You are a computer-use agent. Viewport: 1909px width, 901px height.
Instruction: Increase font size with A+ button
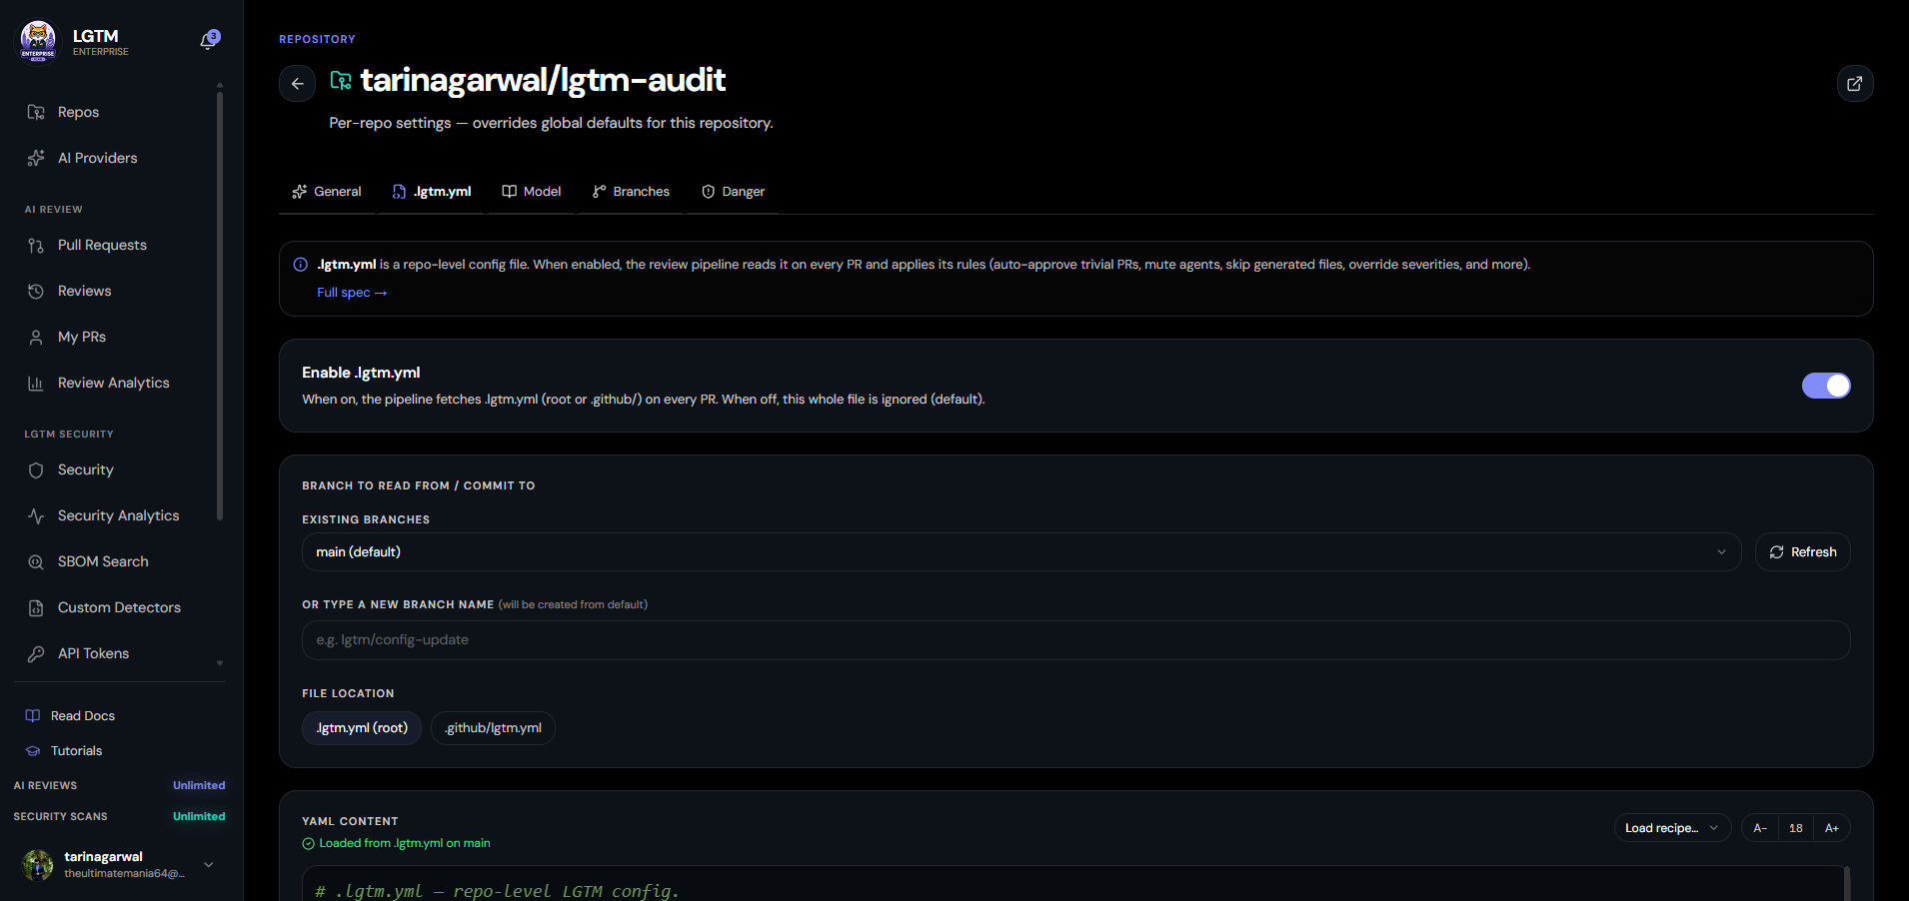pyautogui.click(x=1832, y=828)
